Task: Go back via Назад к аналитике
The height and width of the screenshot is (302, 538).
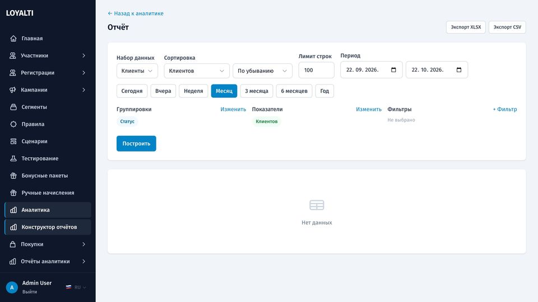Action: [136, 13]
